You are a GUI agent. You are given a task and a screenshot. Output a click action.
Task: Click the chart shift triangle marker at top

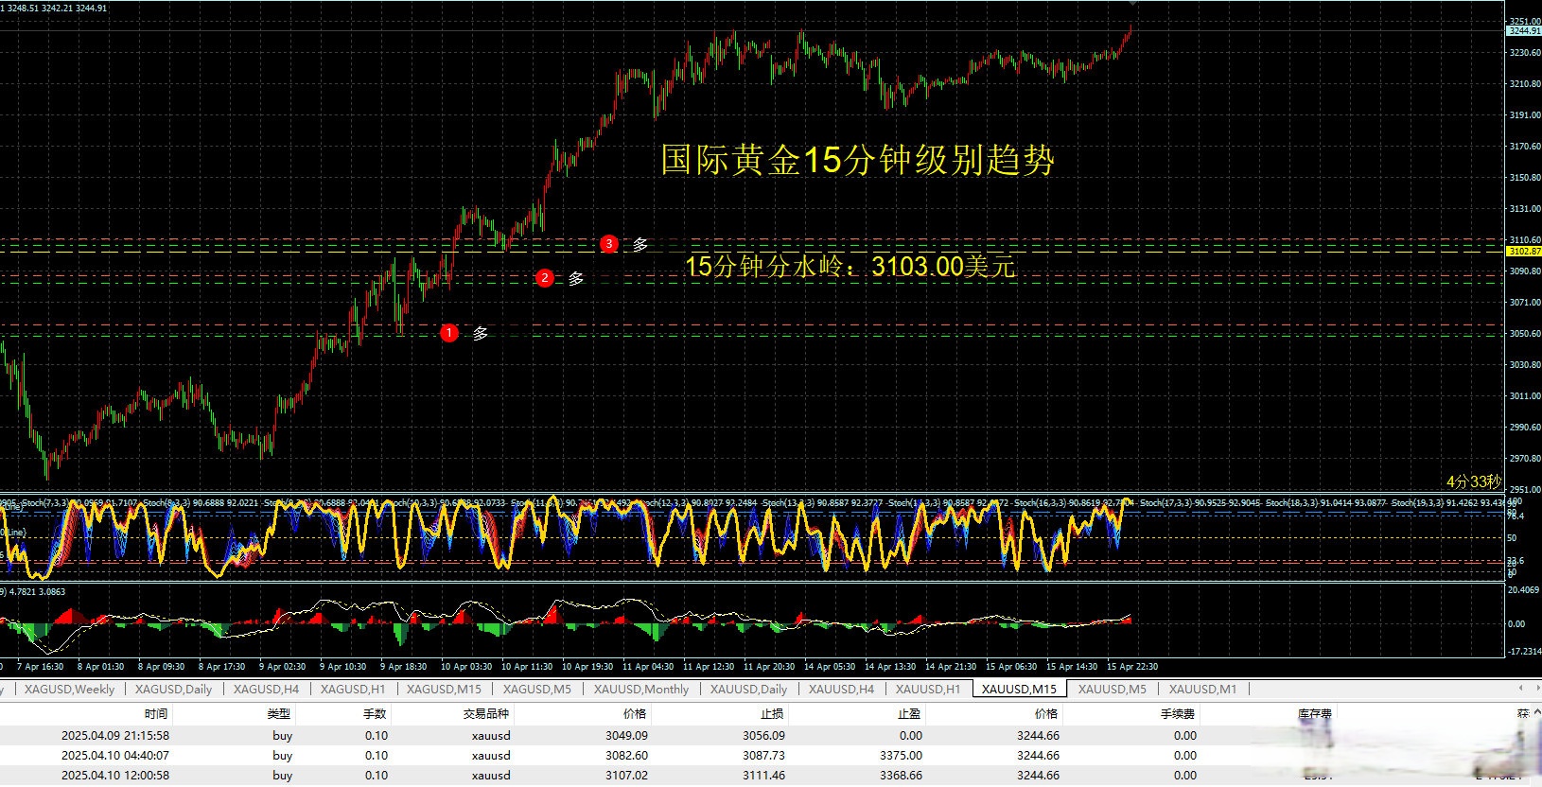[x=1132, y=5]
